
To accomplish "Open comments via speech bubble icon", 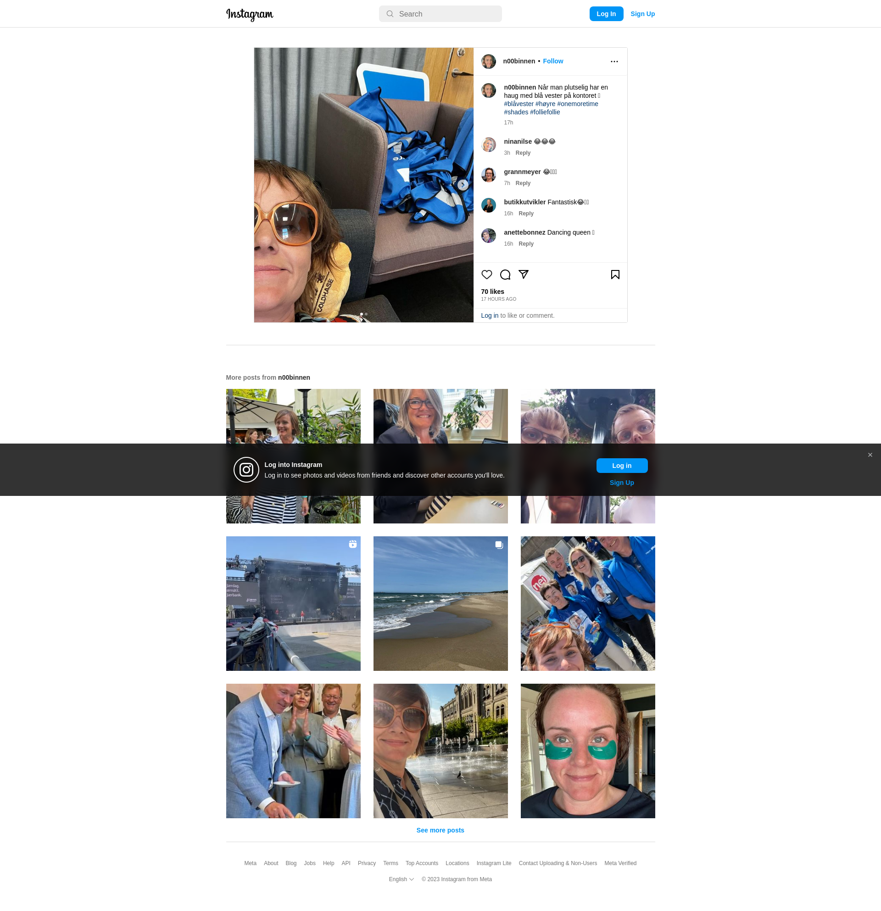I will tap(505, 275).
